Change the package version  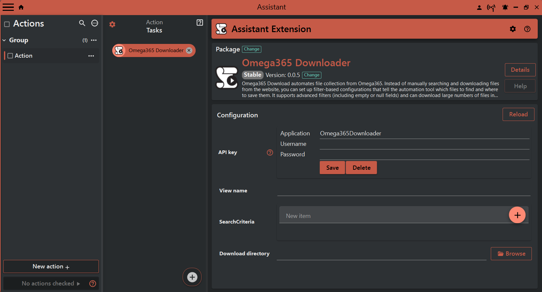(311, 75)
